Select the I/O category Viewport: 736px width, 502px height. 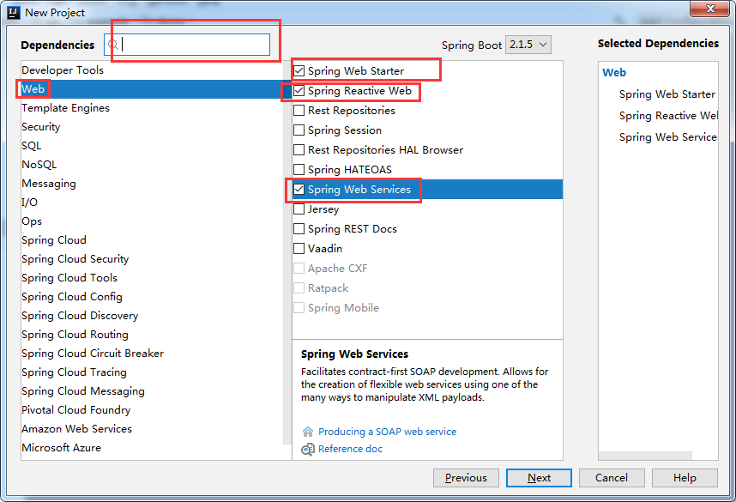(x=152, y=202)
